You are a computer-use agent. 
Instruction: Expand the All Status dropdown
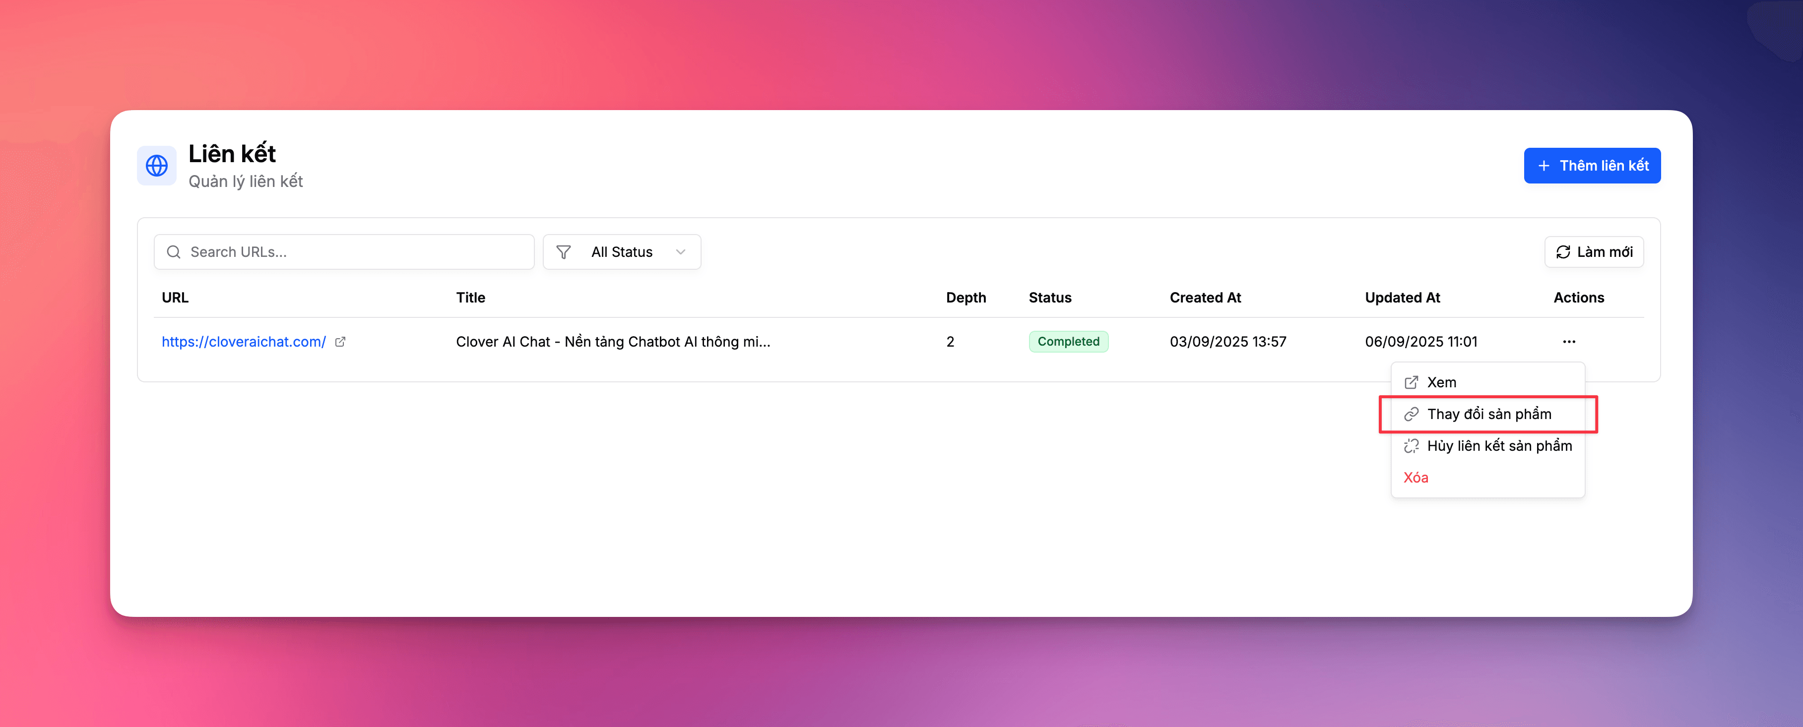pyautogui.click(x=622, y=252)
